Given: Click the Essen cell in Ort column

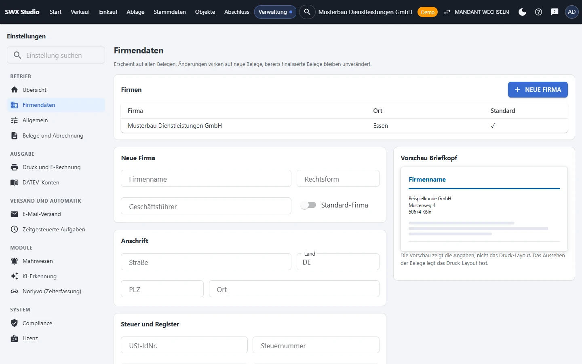Looking at the screenshot, I should [380, 126].
